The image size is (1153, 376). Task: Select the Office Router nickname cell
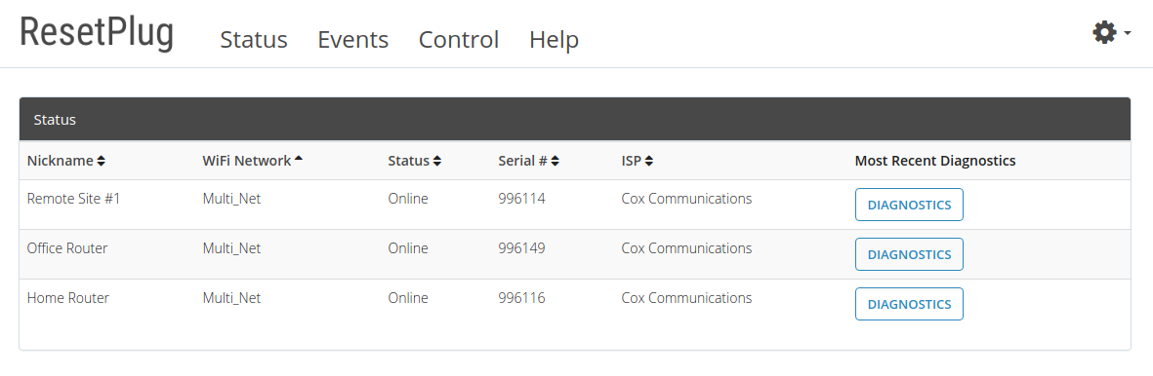(x=67, y=248)
